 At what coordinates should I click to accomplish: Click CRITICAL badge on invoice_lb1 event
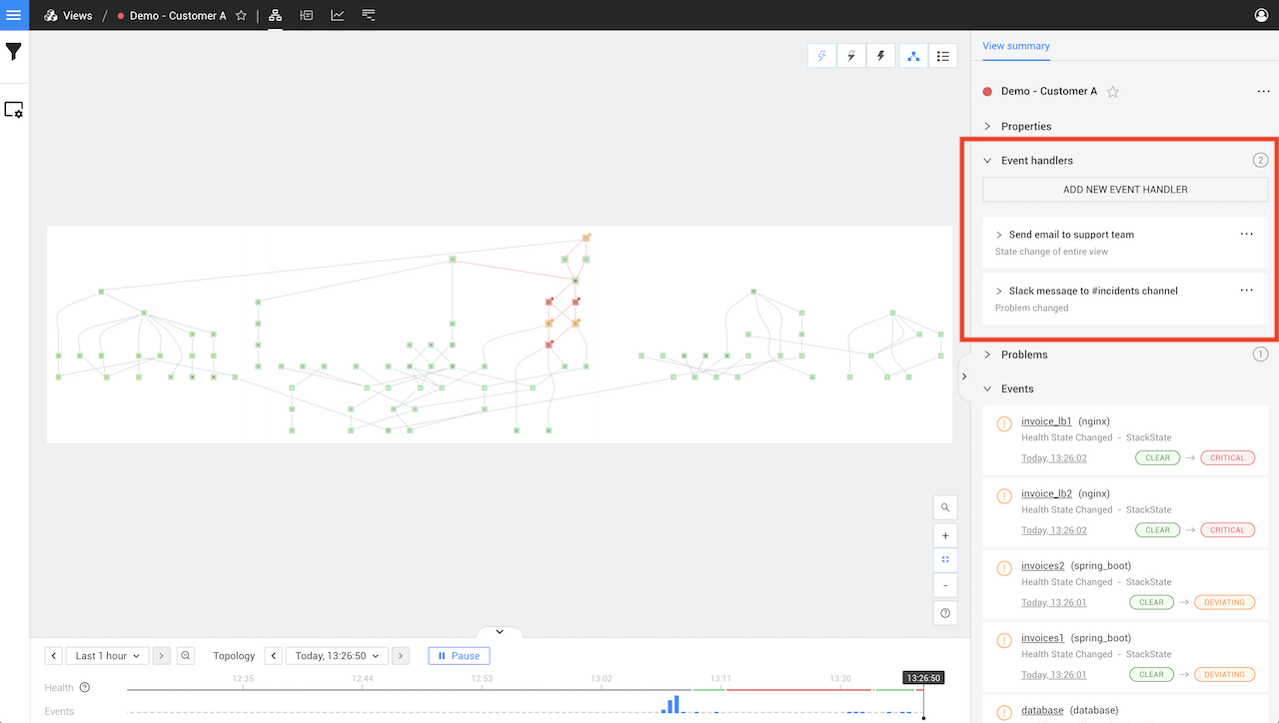pos(1227,458)
